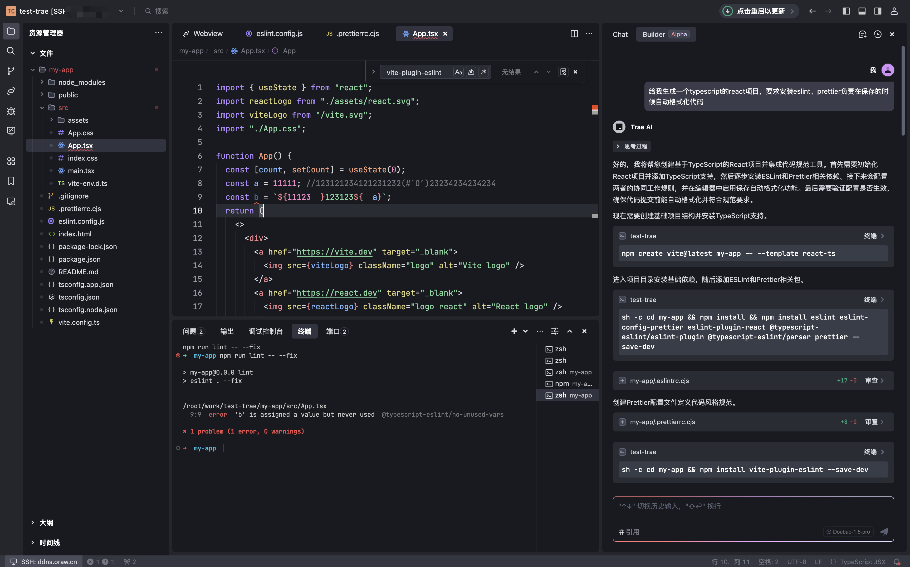Viewport: 910px width, 567px height.
Task: Click the chat panel vertical scrollbar
Action: [903, 90]
